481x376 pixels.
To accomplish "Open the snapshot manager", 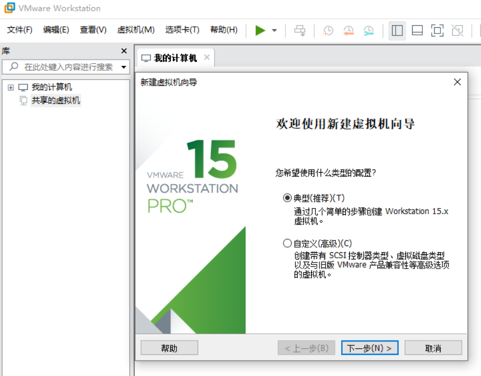I will click(369, 30).
